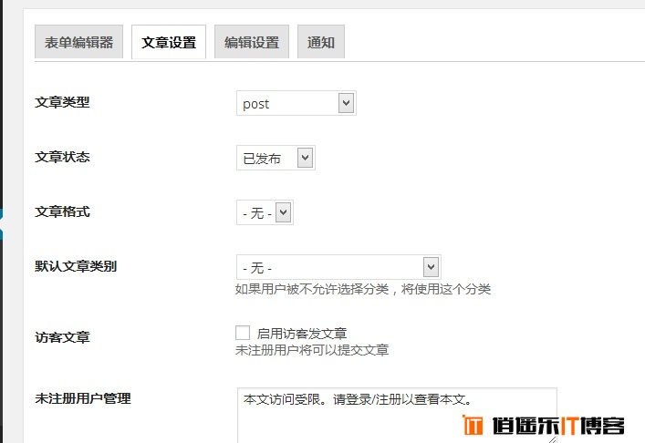Open the 文章类型 post dropdown
Screen dimensions: 645x443
coord(296,103)
